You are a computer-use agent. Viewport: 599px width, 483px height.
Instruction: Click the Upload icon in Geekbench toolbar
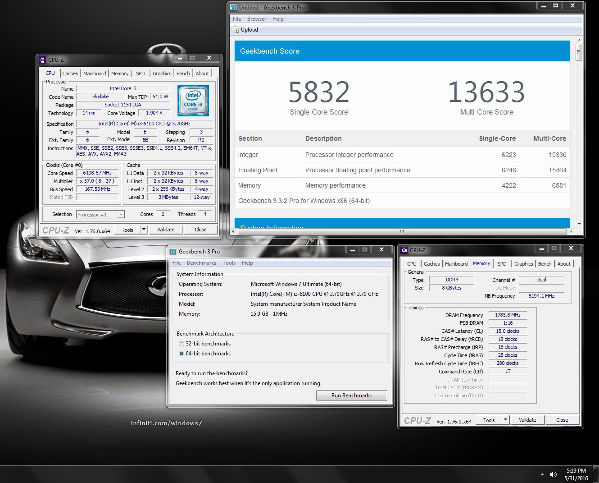pos(236,30)
